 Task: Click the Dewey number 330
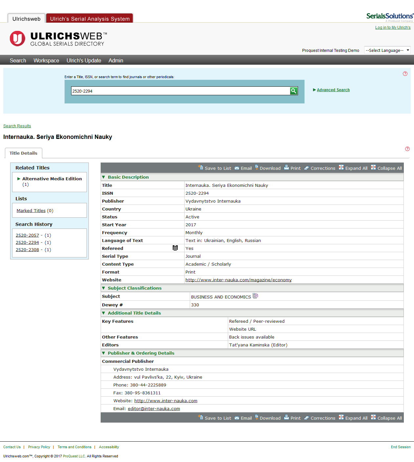[195, 305]
